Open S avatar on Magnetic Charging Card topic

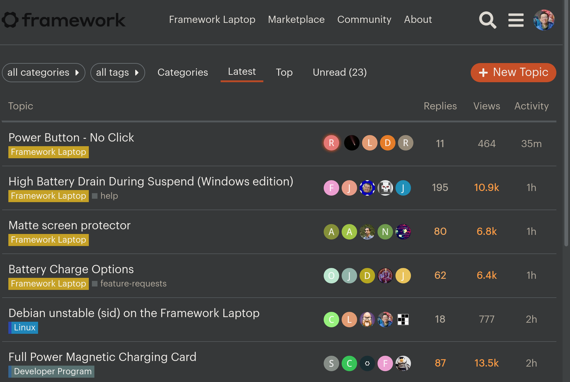tap(331, 363)
